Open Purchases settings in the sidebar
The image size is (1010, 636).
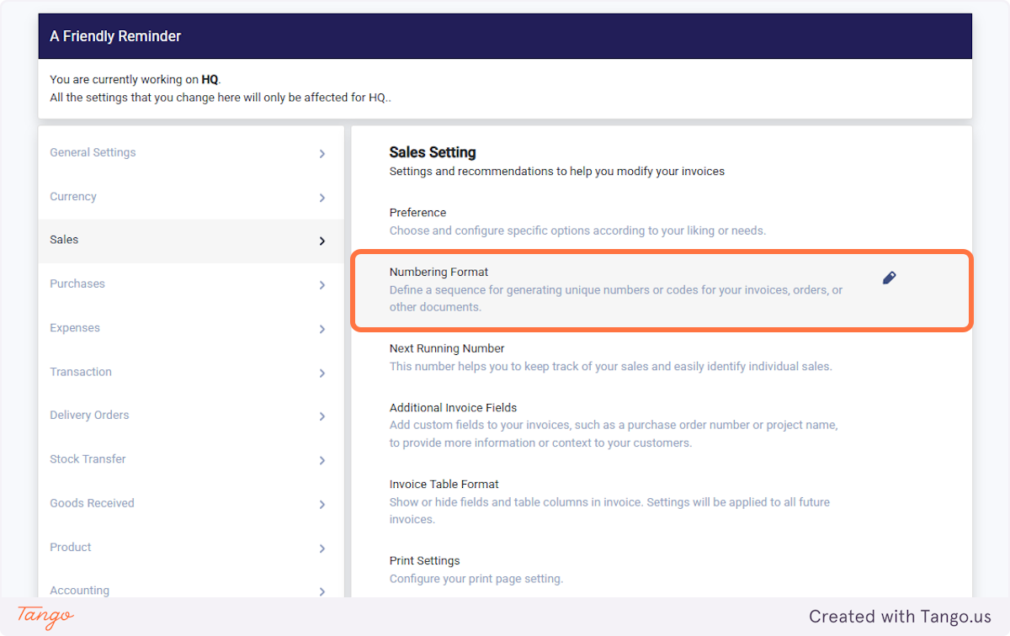tap(191, 284)
